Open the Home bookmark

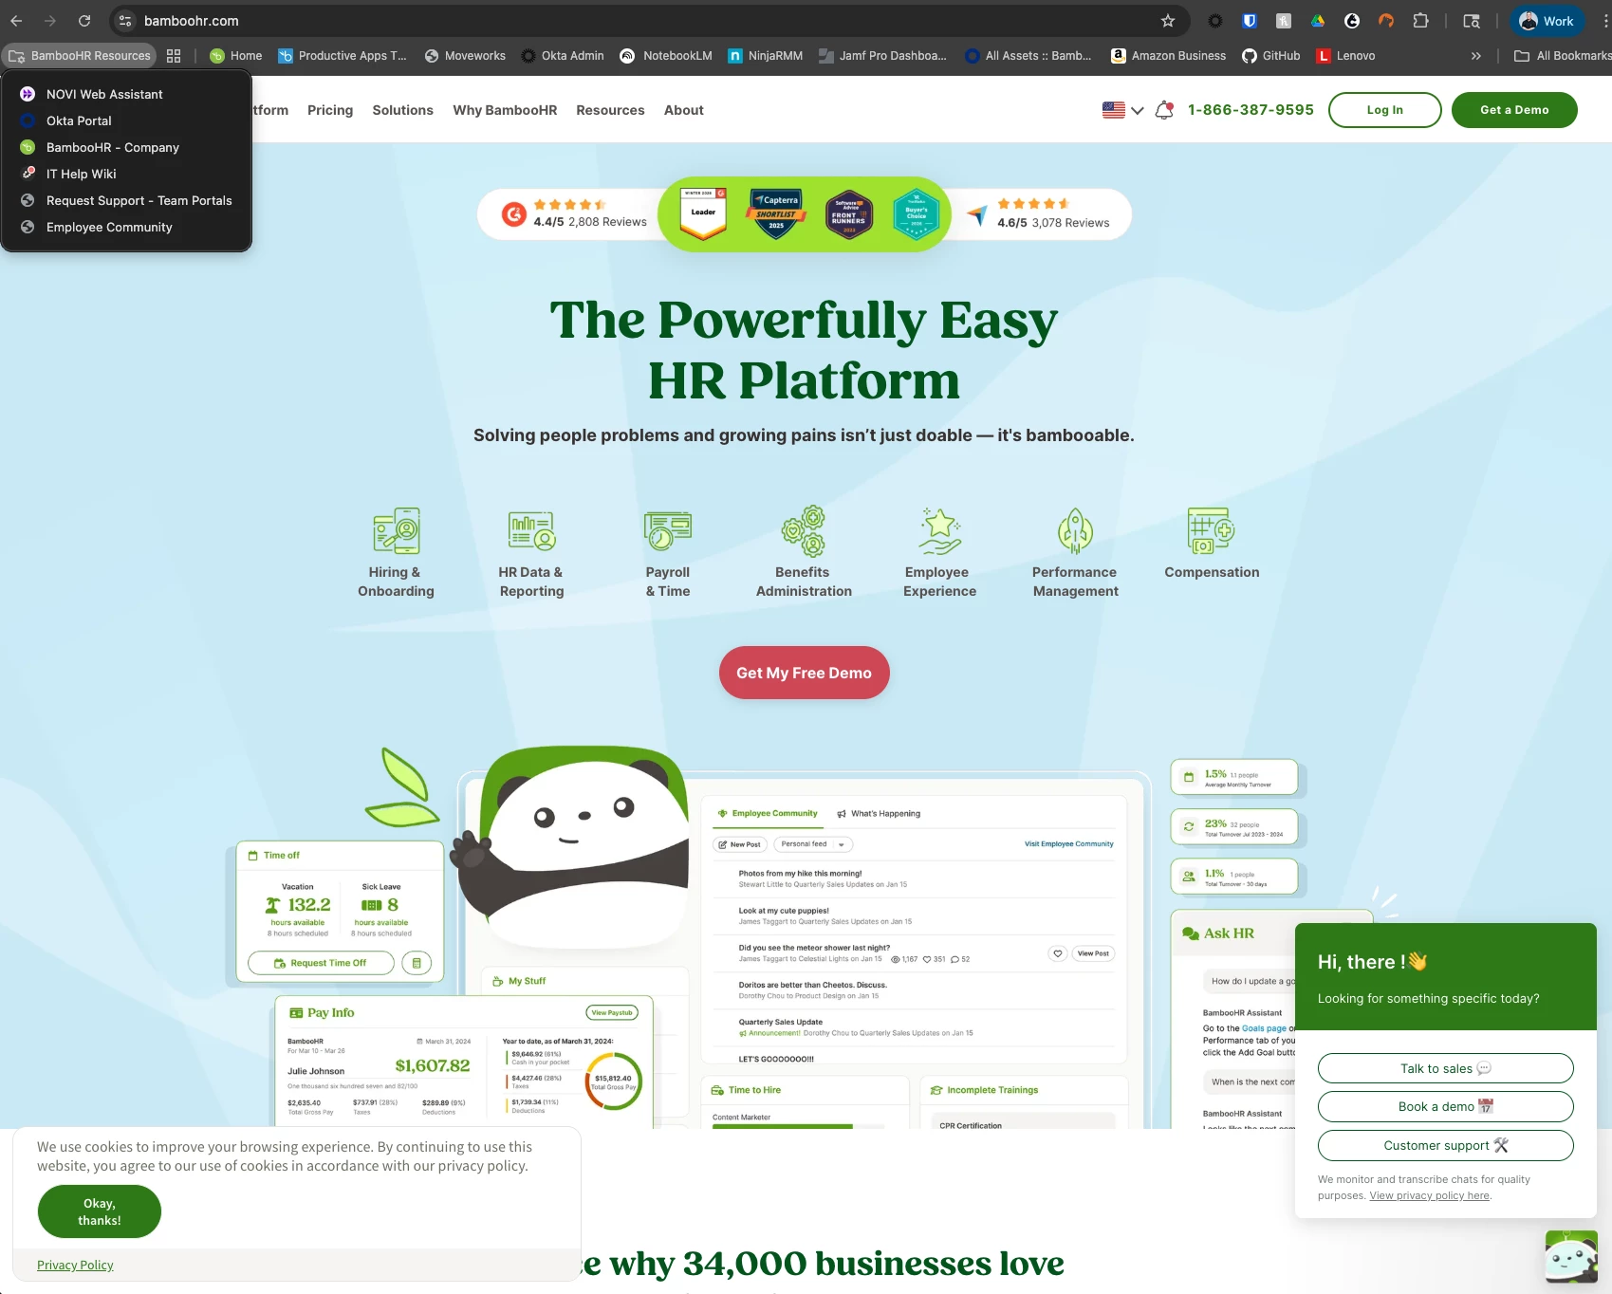tap(236, 56)
